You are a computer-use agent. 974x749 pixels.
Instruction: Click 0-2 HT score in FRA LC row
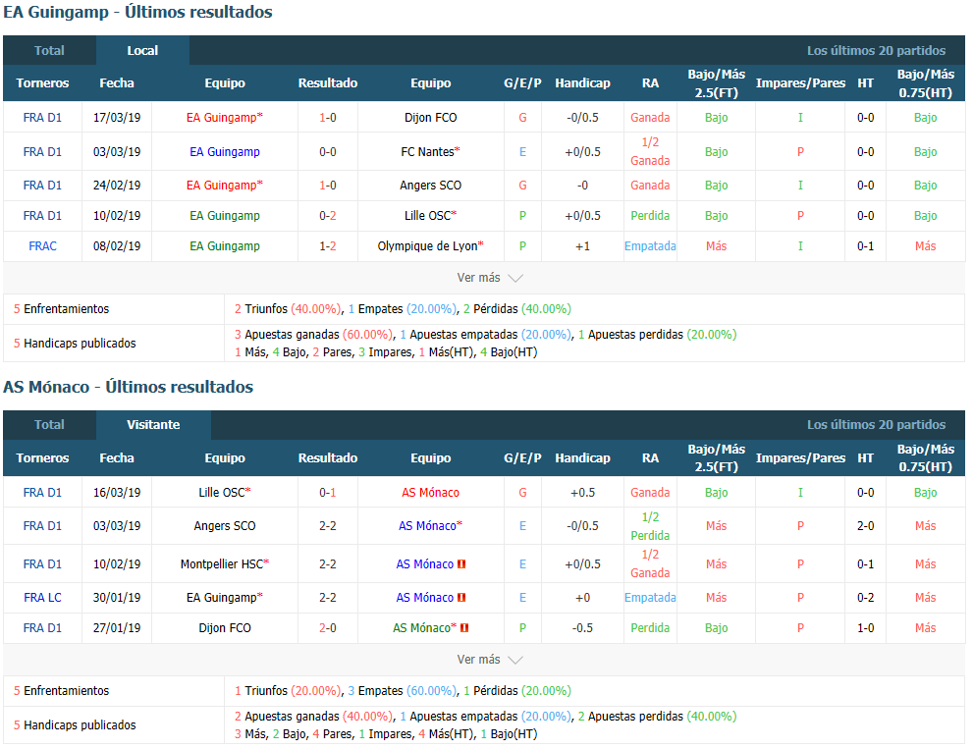click(865, 598)
